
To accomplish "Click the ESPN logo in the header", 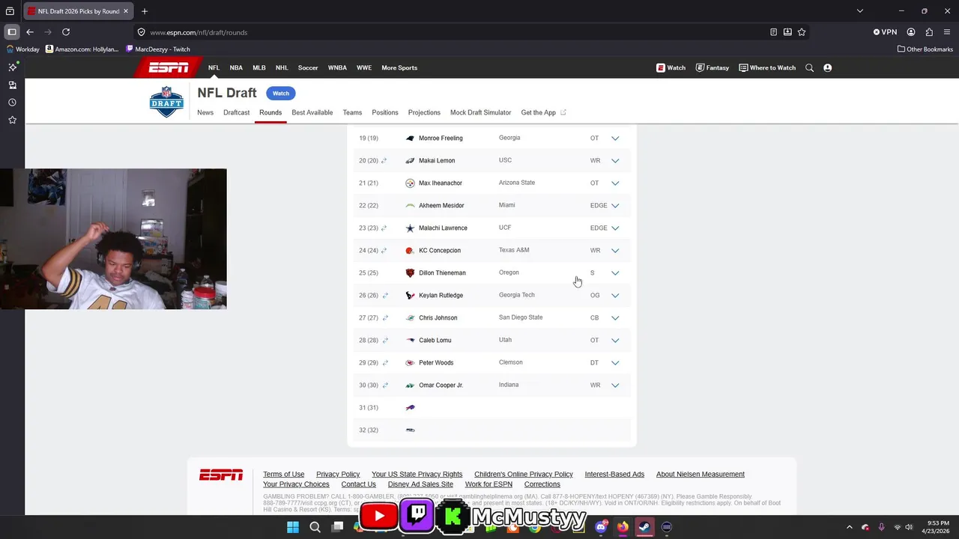I will 169,67.
